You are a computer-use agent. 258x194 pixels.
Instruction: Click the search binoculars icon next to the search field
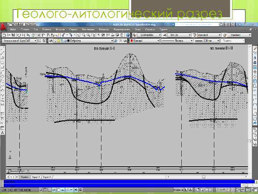click(x=221, y=24)
